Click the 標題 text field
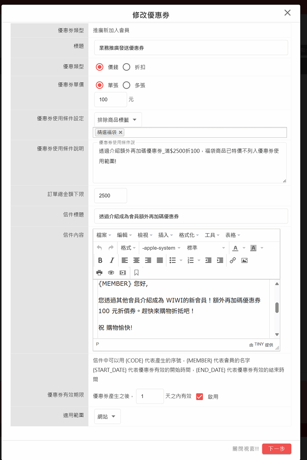The image size is (307, 460). (x=191, y=48)
